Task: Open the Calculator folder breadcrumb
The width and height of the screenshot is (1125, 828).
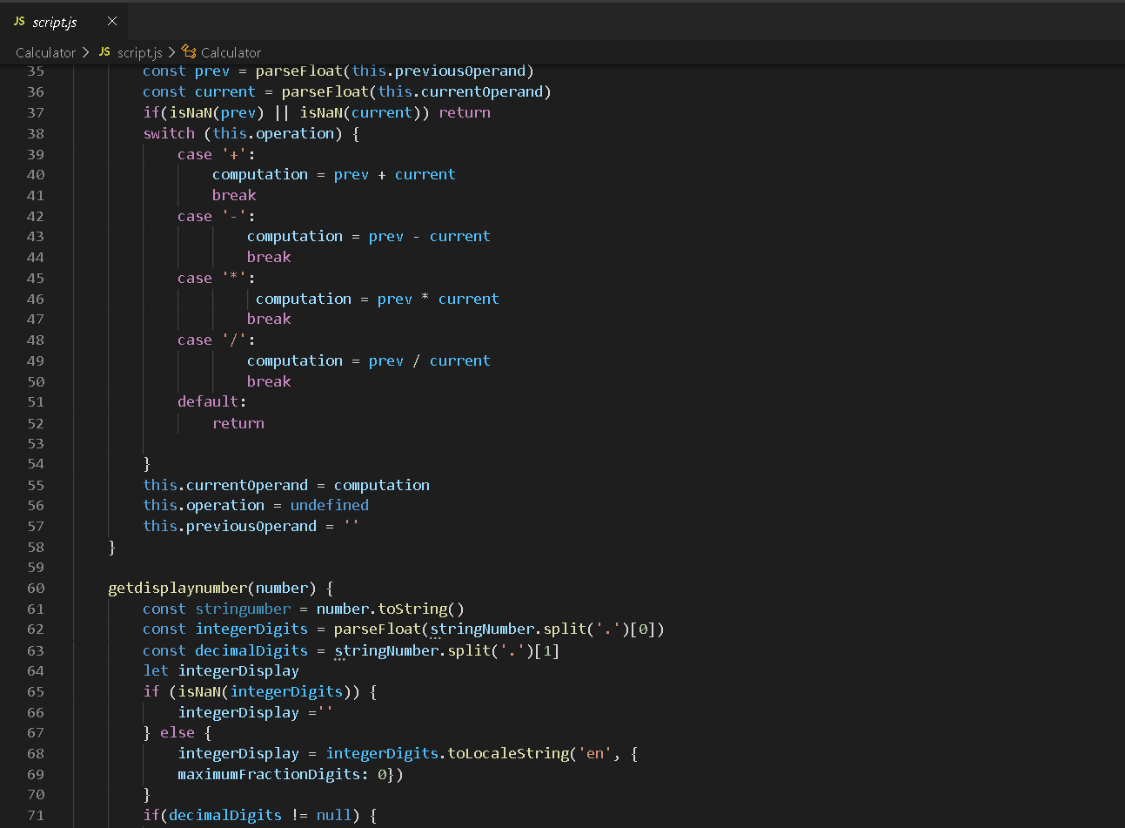Action: (x=45, y=52)
